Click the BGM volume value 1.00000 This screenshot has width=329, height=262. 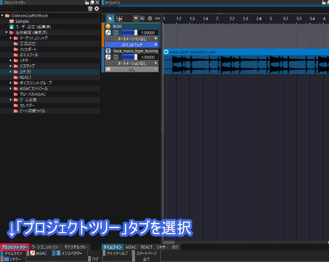(148, 33)
